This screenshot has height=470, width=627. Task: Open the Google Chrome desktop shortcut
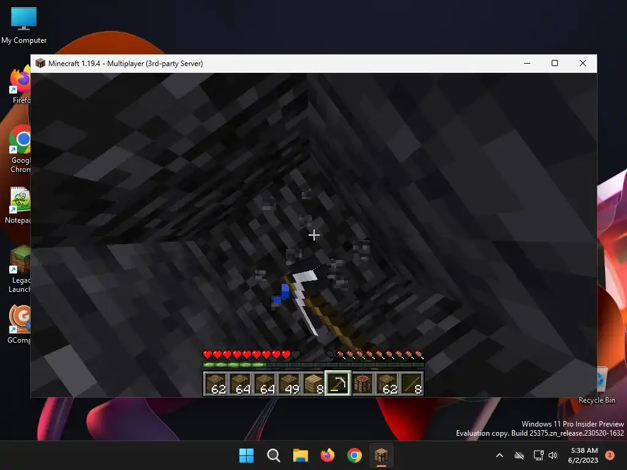tap(20, 149)
